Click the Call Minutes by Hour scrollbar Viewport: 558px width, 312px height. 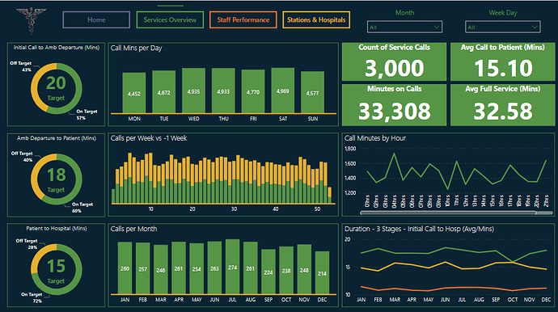[448, 213]
